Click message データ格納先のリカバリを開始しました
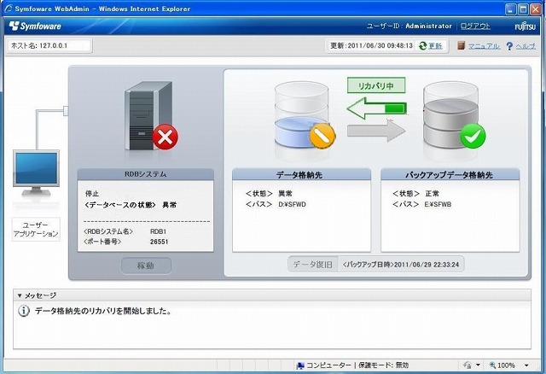Screen dimensions: 546x374 tap(103, 311)
